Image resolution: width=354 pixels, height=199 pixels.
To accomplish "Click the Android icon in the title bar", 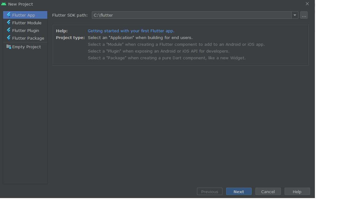I will (x=4, y=4).
